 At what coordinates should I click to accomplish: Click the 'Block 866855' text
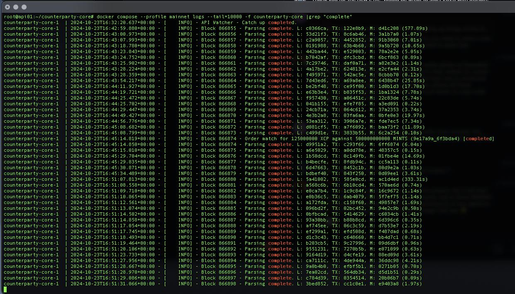point(219,28)
